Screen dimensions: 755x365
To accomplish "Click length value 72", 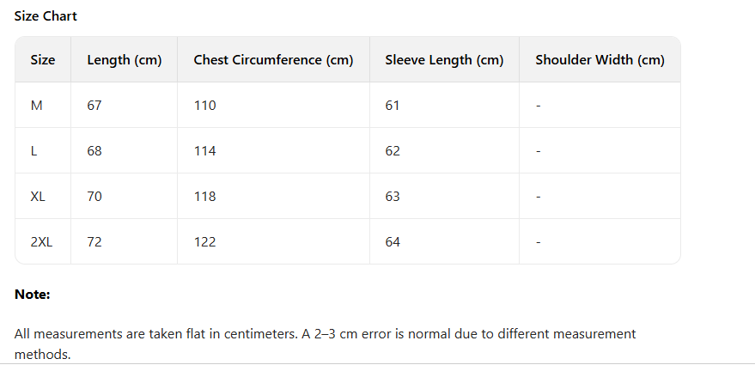I will 94,242.
